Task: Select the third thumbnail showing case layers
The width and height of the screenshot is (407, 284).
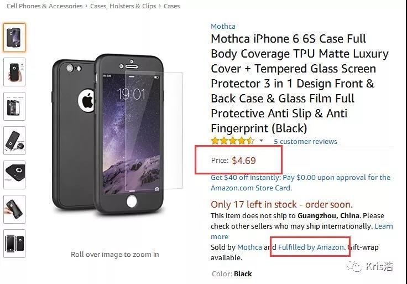Action: [14, 106]
